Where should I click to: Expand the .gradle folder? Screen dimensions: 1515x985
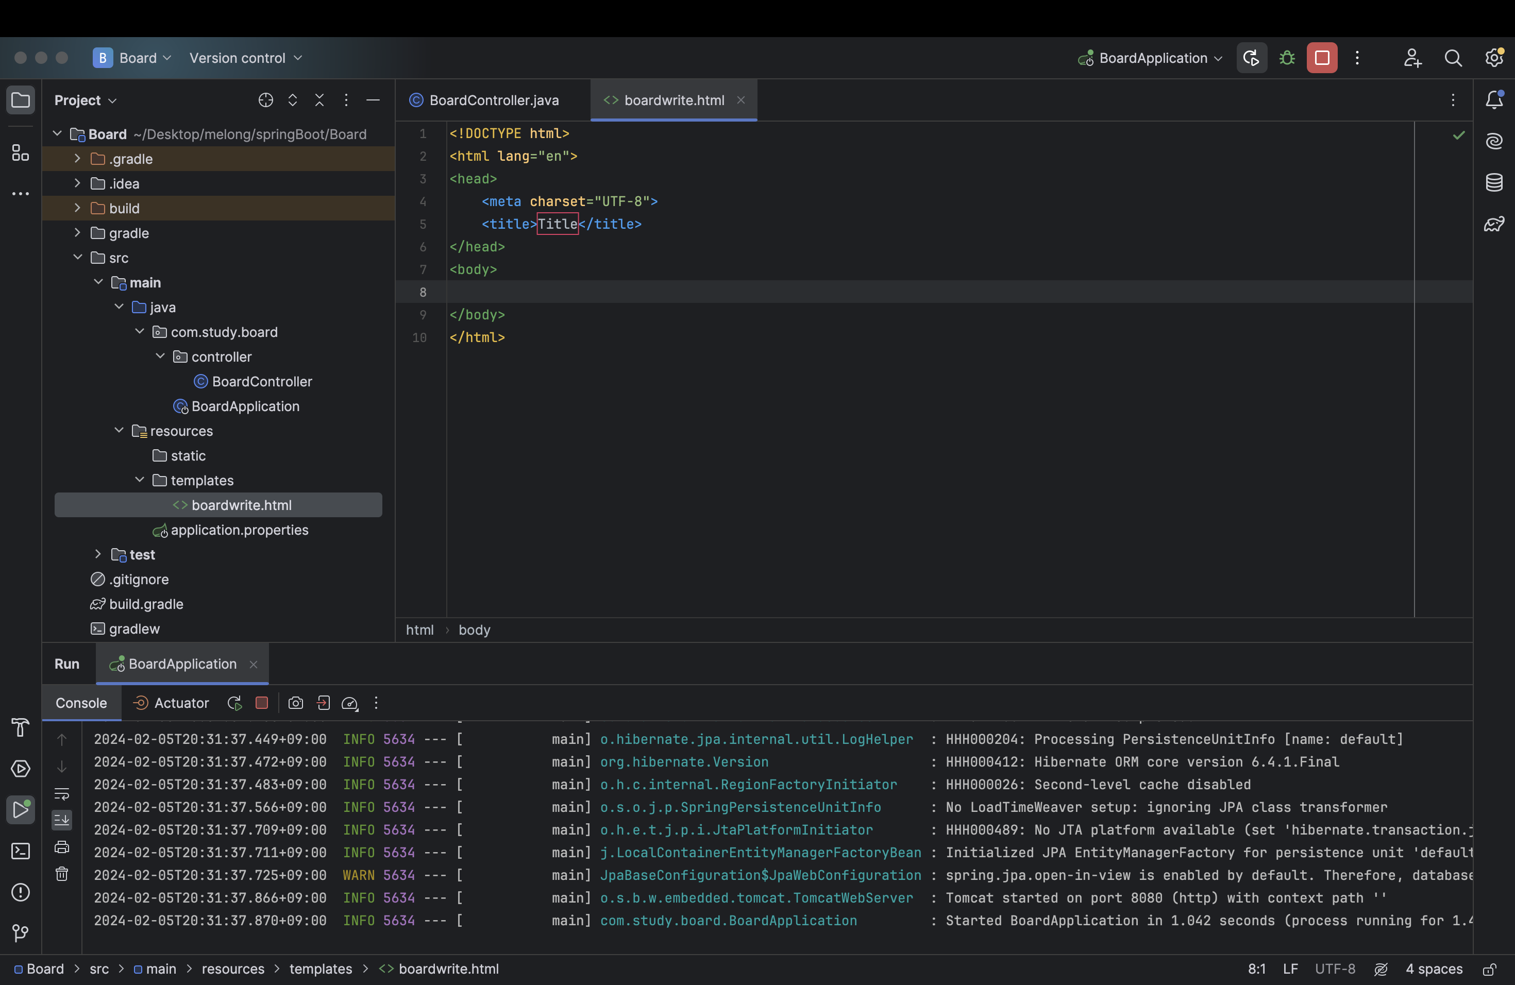(77, 159)
